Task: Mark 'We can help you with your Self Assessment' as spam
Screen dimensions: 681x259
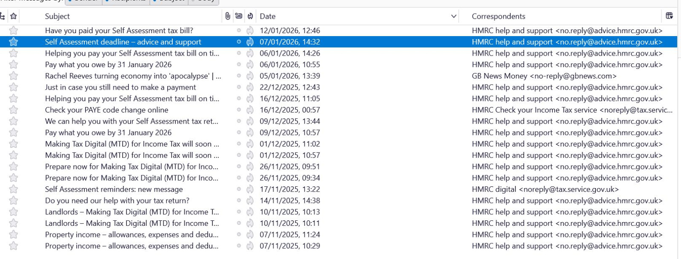Action: (x=250, y=121)
